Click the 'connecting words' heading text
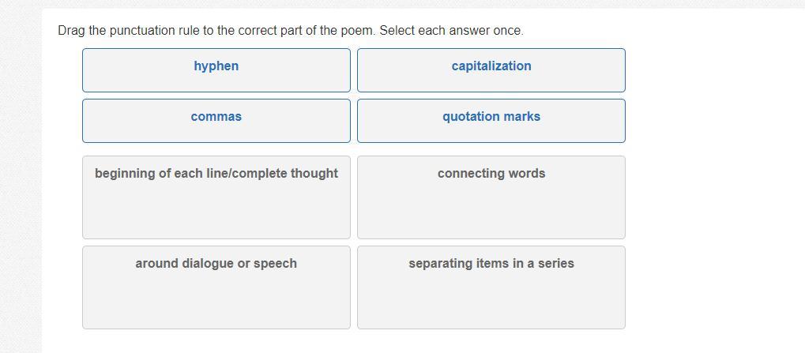Image resolution: width=805 pixels, height=353 pixels. (491, 174)
